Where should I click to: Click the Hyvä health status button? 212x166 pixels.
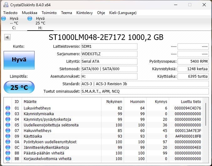19,60
